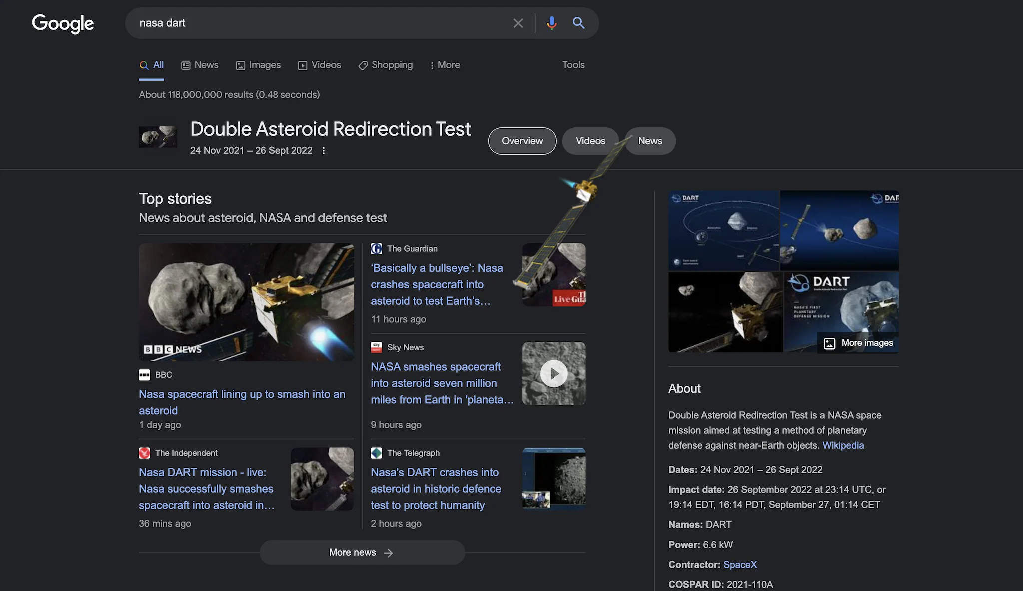This screenshot has width=1023, height=591.
Task: Click the Google logo
Action: coord(63,23)
